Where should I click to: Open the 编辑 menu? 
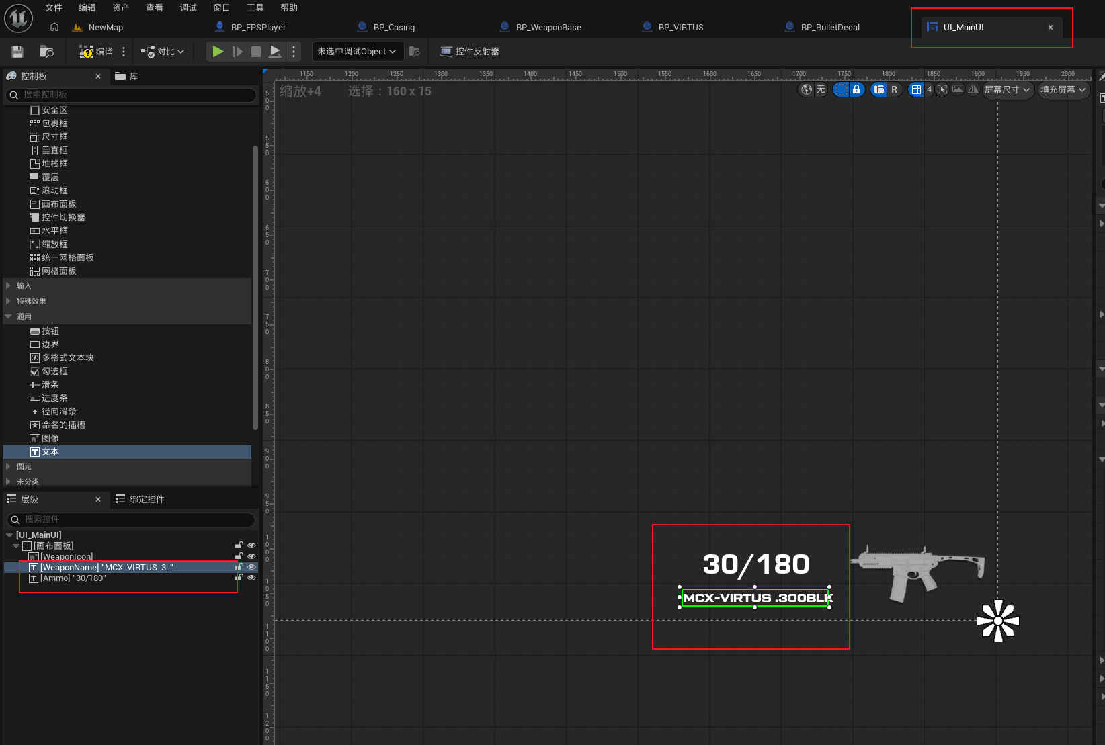[x=87, y=8]
